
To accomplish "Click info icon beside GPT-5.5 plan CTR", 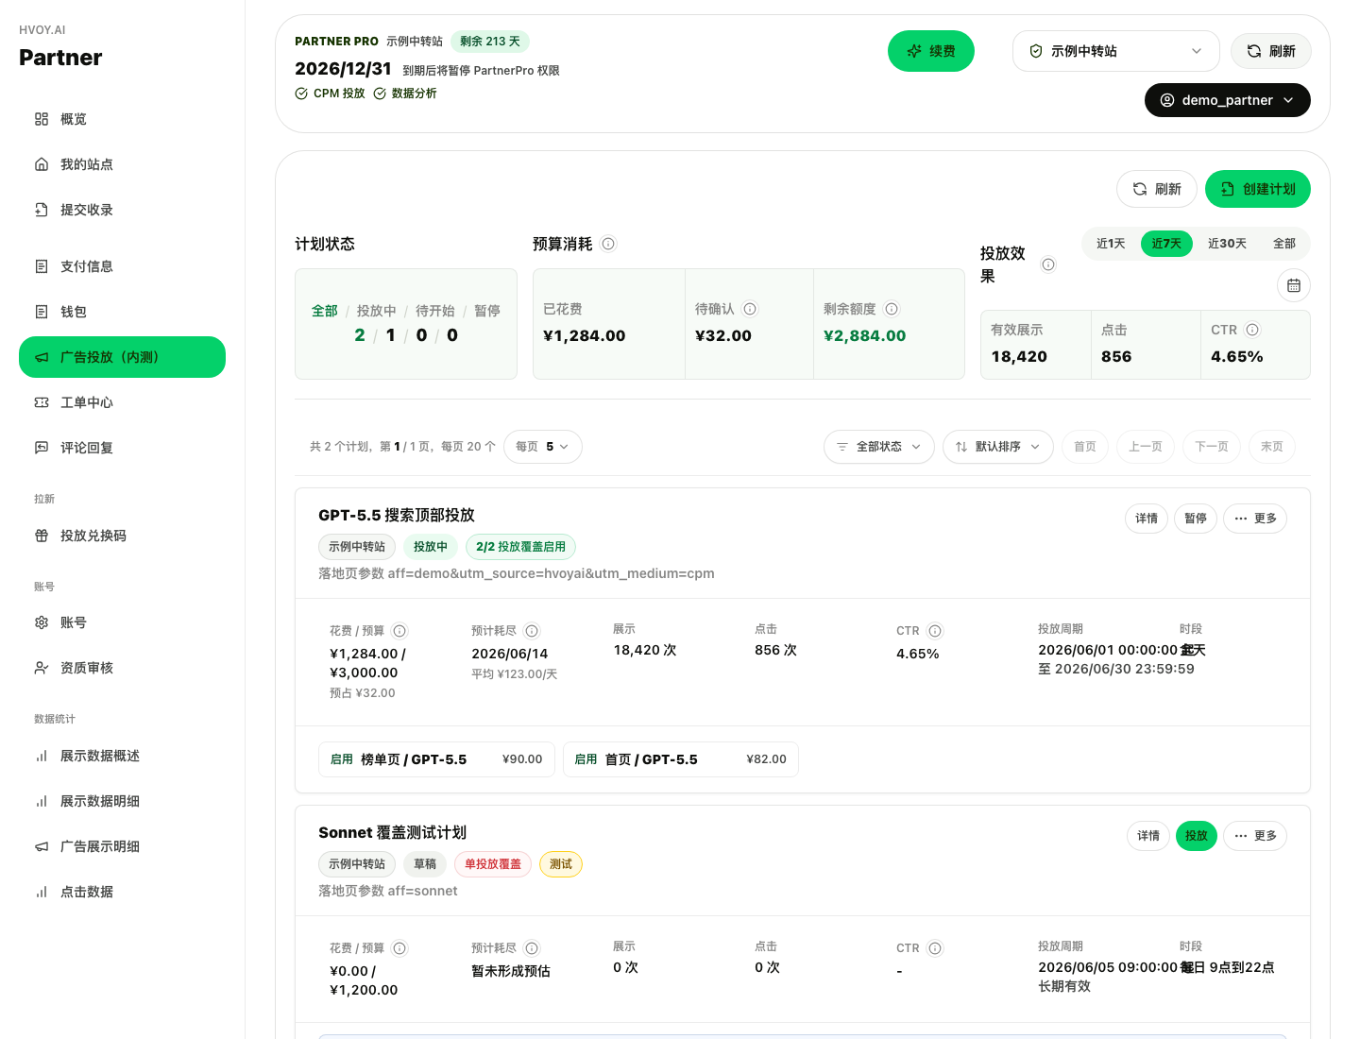I will (935, 631).
